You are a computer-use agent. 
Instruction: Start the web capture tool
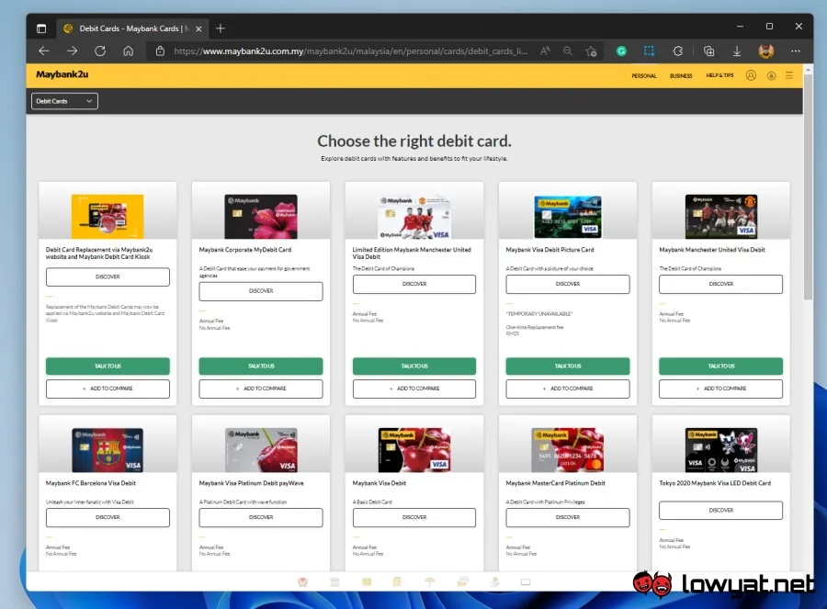click(x=650, y=51)
